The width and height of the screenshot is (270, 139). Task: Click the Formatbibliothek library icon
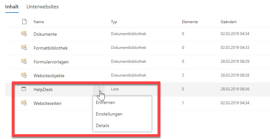click(24, 47)
